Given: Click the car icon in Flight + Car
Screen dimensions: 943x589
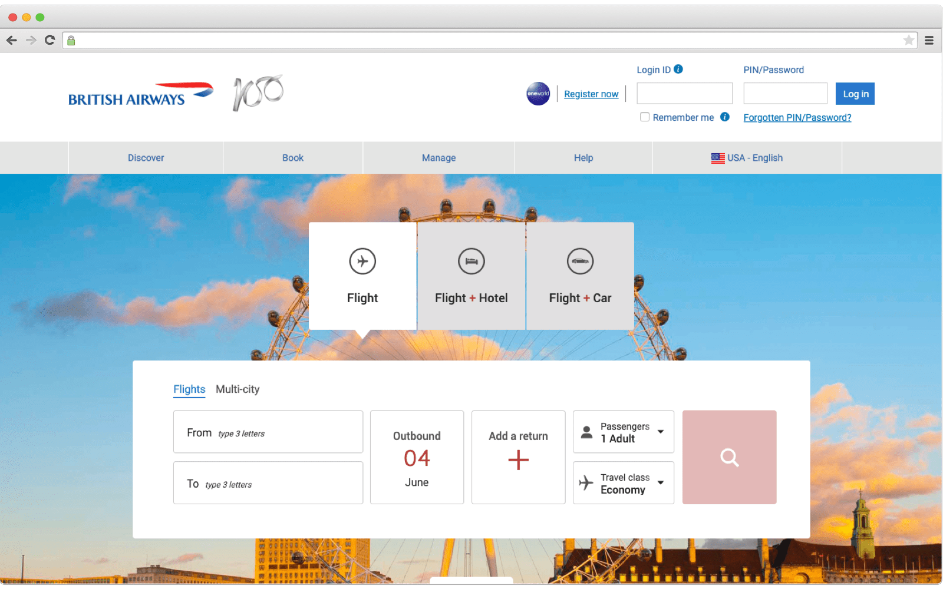Looking at the screenshot, I should [581, 261].
